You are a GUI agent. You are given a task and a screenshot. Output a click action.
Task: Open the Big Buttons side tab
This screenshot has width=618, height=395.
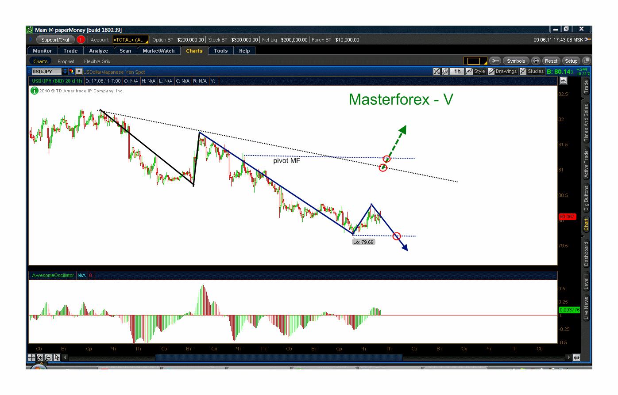[586, 198]
